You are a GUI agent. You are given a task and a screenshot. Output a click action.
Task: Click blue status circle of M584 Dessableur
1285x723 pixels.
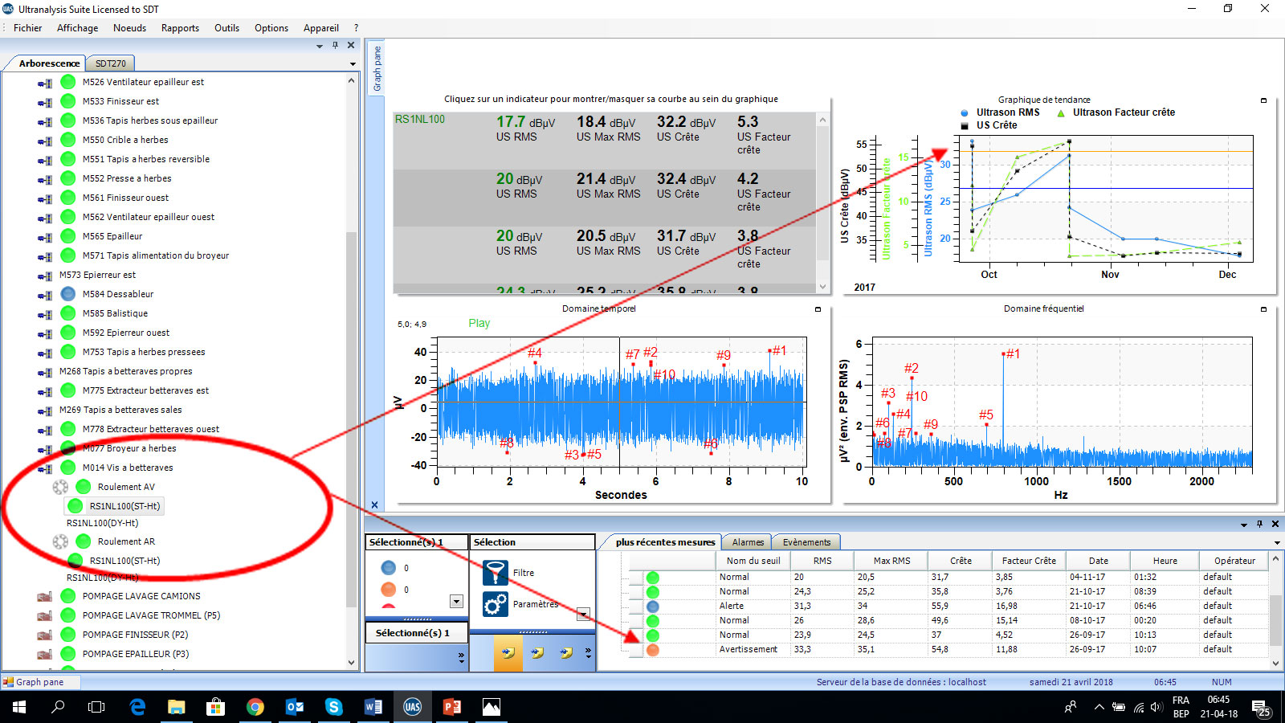68,294
